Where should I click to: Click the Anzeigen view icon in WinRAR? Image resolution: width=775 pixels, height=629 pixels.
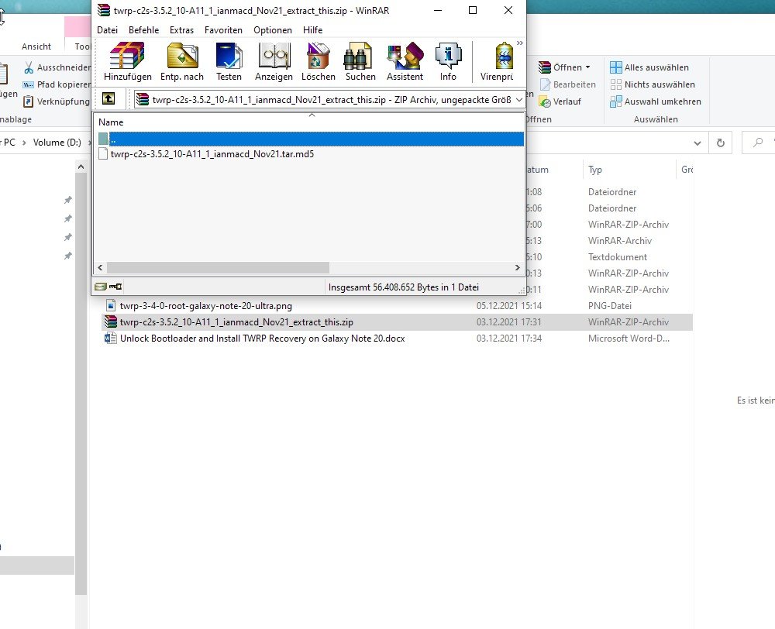click(274, 62)
